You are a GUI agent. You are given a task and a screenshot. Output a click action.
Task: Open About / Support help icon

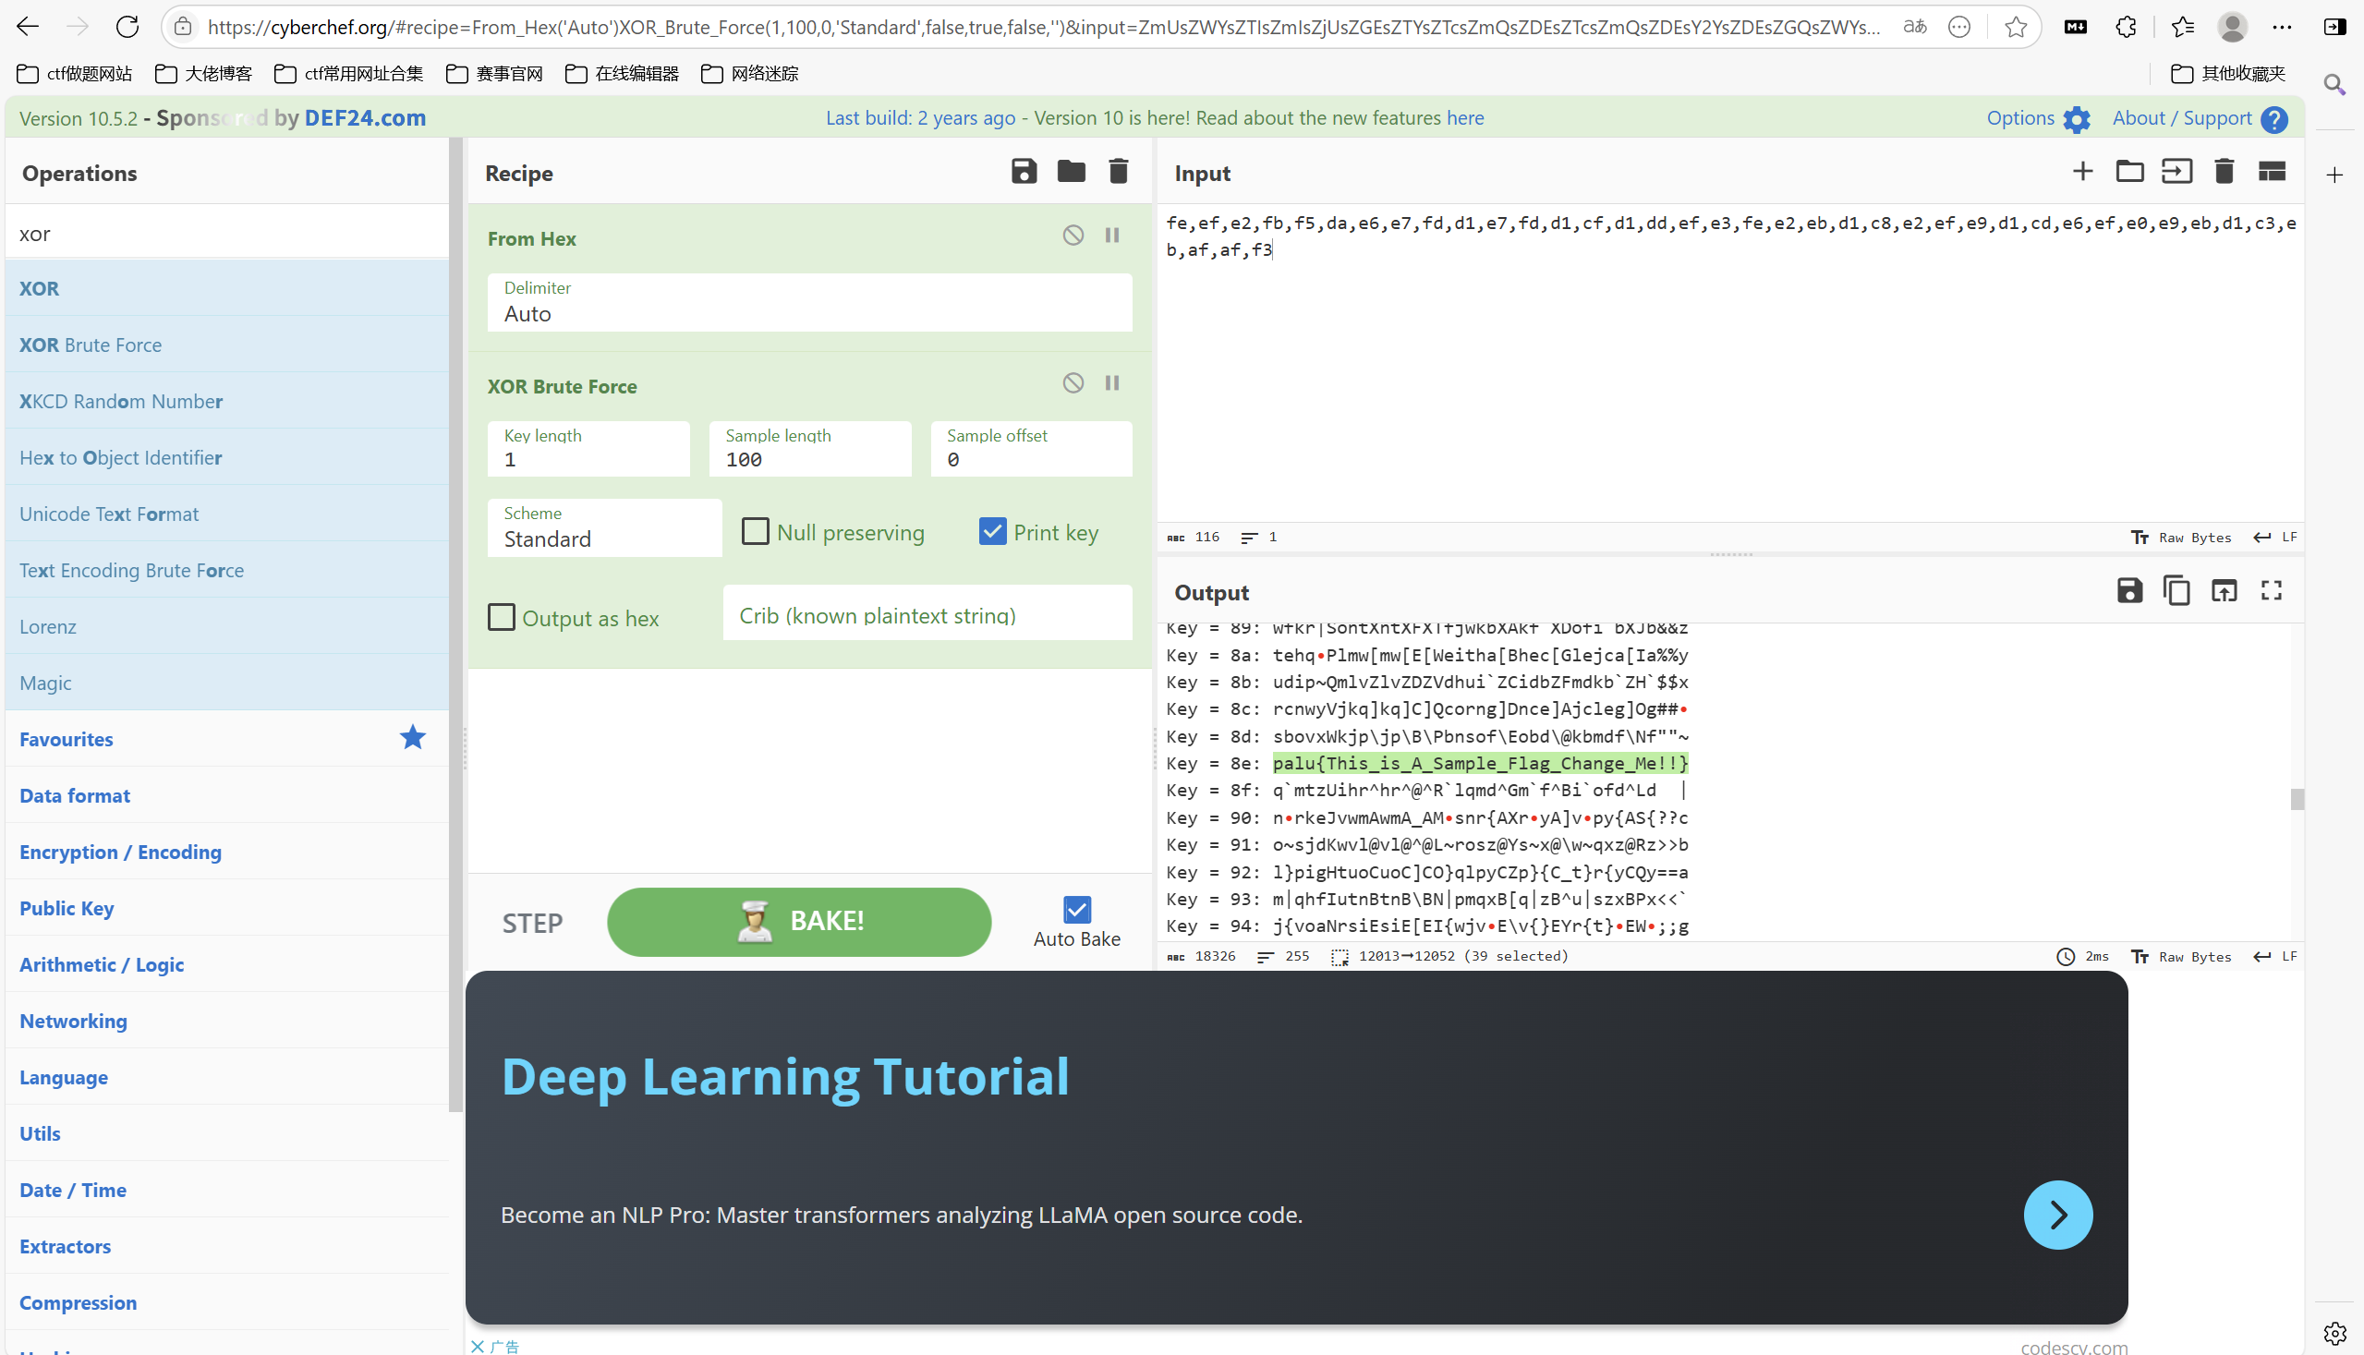point(2274,119)
